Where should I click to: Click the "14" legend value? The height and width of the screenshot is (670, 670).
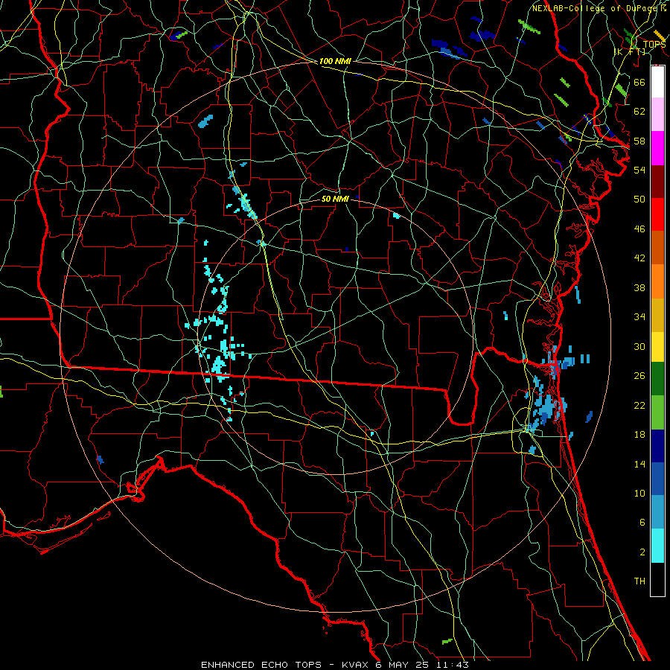pos(639,464)
